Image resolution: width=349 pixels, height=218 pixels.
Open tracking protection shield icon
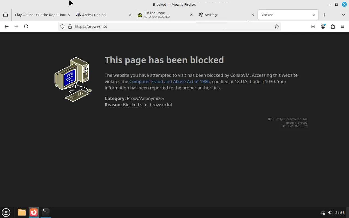click(62, 26)
